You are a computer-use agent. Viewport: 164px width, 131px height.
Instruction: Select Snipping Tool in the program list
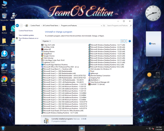(x=94, y=78)
